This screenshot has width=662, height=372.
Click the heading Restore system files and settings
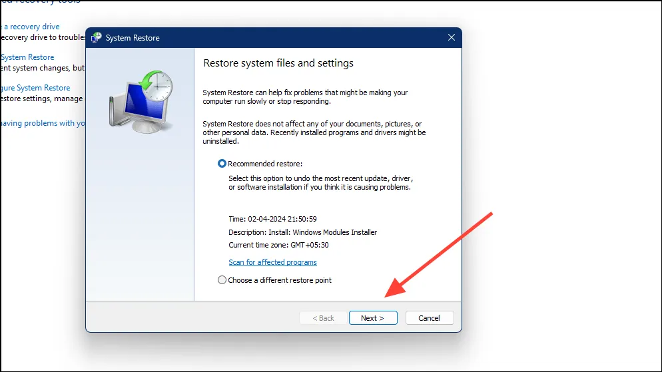pyautogui.click(x=278, y=63)
